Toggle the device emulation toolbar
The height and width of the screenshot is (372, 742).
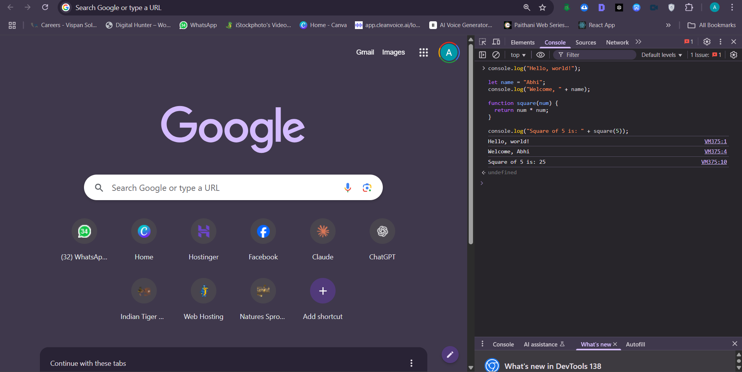[497, 42]
